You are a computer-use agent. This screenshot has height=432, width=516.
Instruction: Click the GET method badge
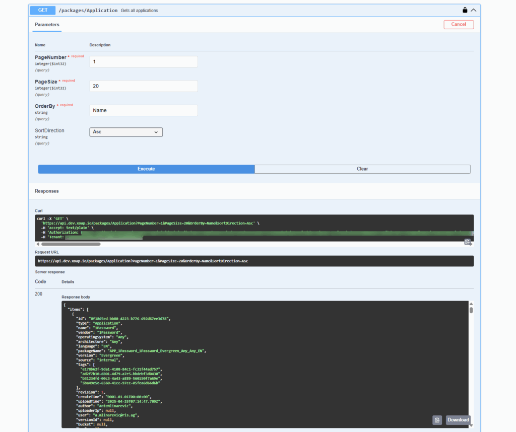(x=43, y=10)
